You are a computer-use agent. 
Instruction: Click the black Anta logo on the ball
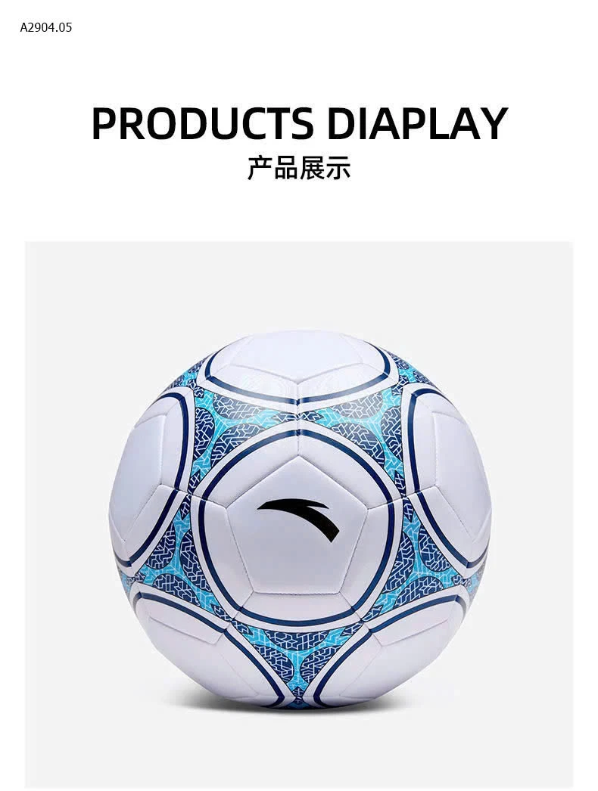pyautogui.click(x=298, y=519)
